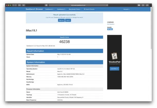This screenshot has width=157, height=108.
Task: Open the Account dropdown
Action: [x=127, y=9]
